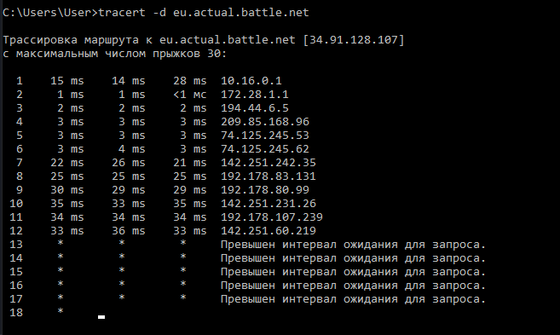Click the first latency value 15 ms
The height and width of the screenshot is (335, 560).
click(x=67, y=81)
